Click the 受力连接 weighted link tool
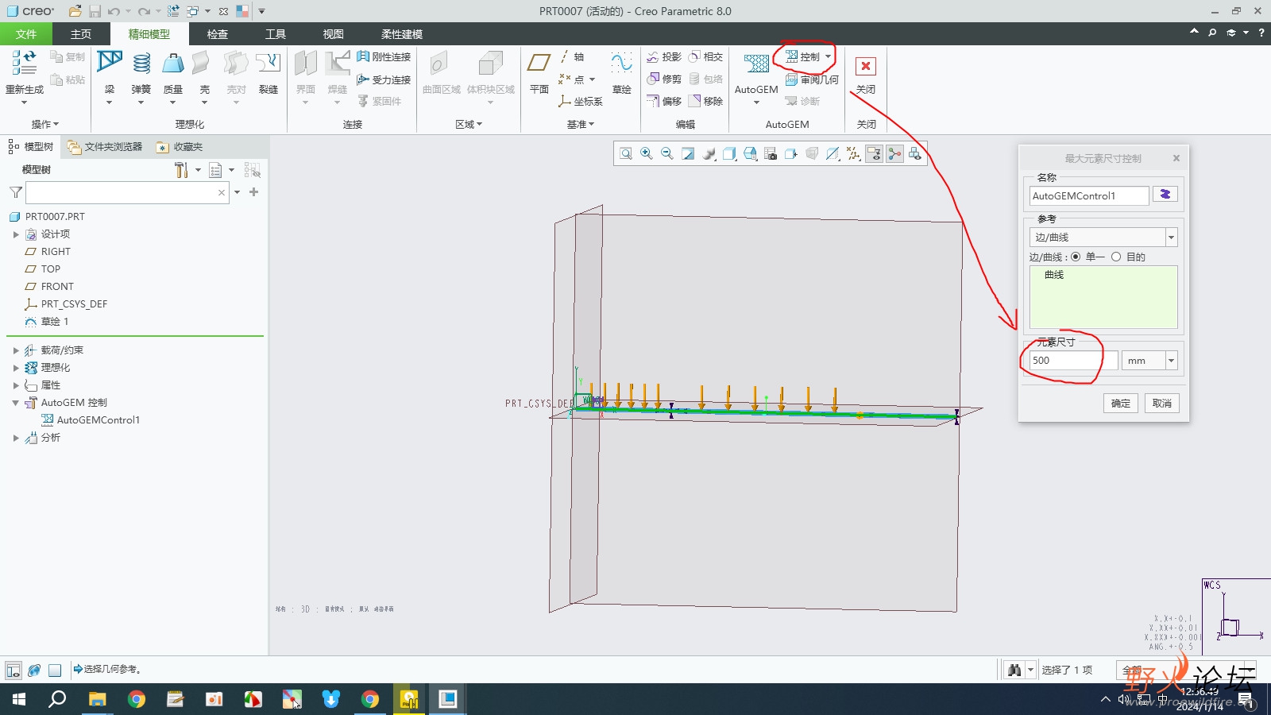 tap(384, 79)
